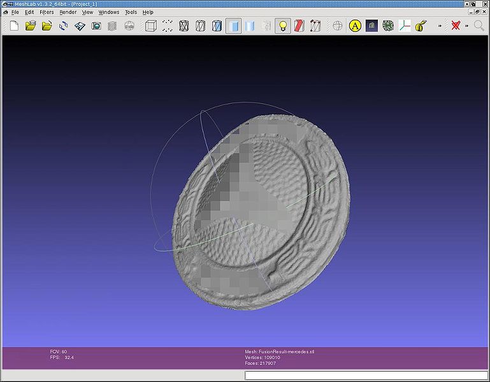Click the 'FPS: 32.4' readout
The width and height of the screenshot is (490, 382).
coord(62,358)
